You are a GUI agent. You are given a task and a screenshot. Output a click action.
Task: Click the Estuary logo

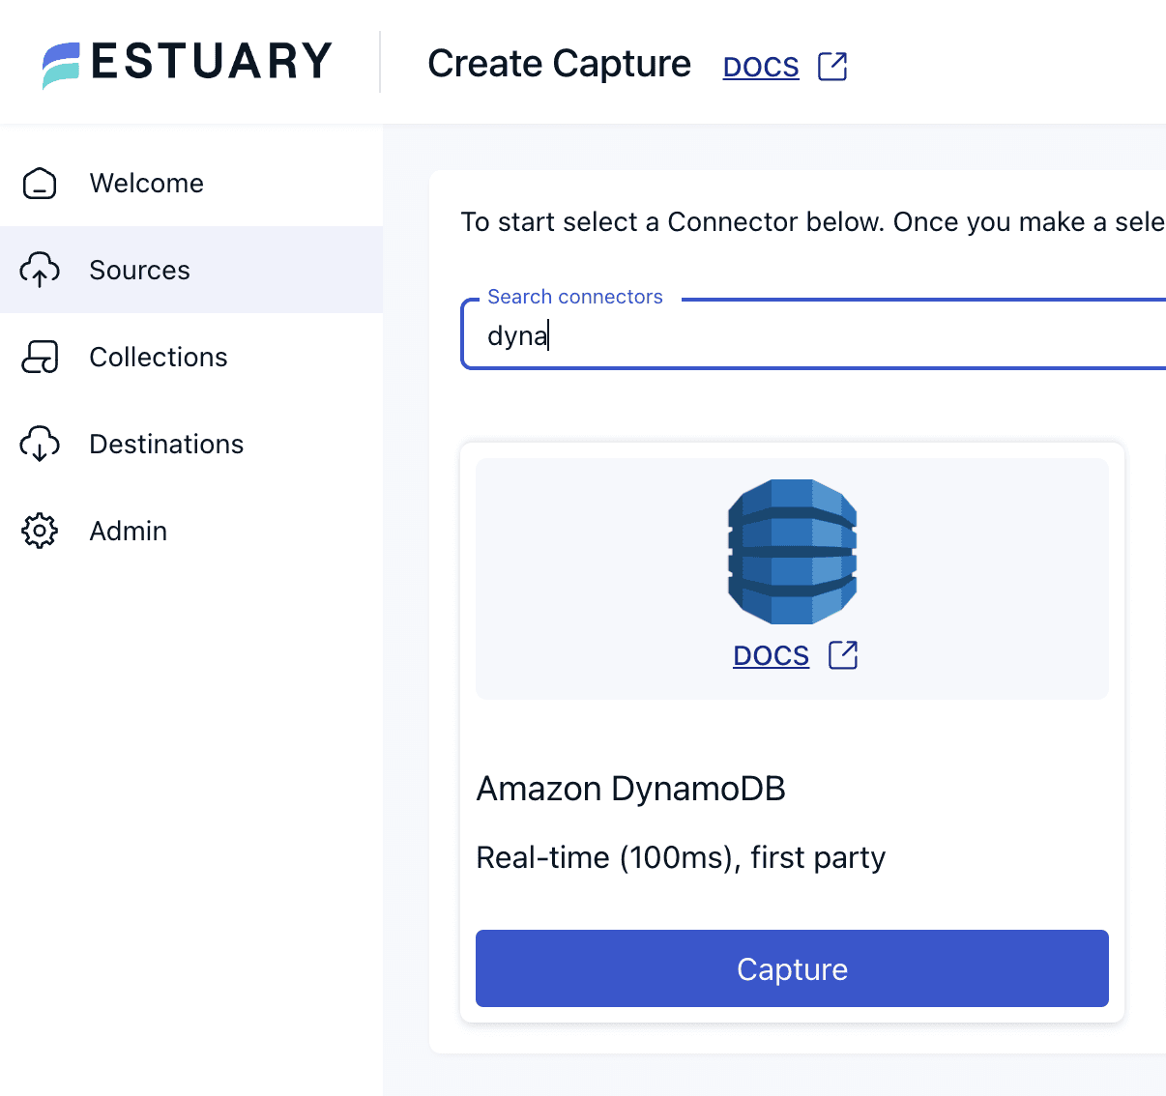[x=186, y=62]
